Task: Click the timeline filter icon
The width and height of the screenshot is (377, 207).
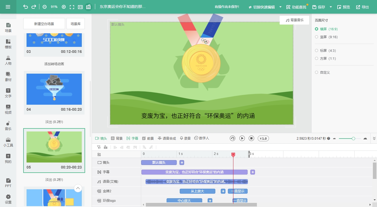Action: [99, 147]
